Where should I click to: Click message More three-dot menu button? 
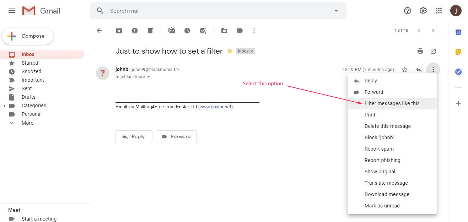tap(433, 70)
